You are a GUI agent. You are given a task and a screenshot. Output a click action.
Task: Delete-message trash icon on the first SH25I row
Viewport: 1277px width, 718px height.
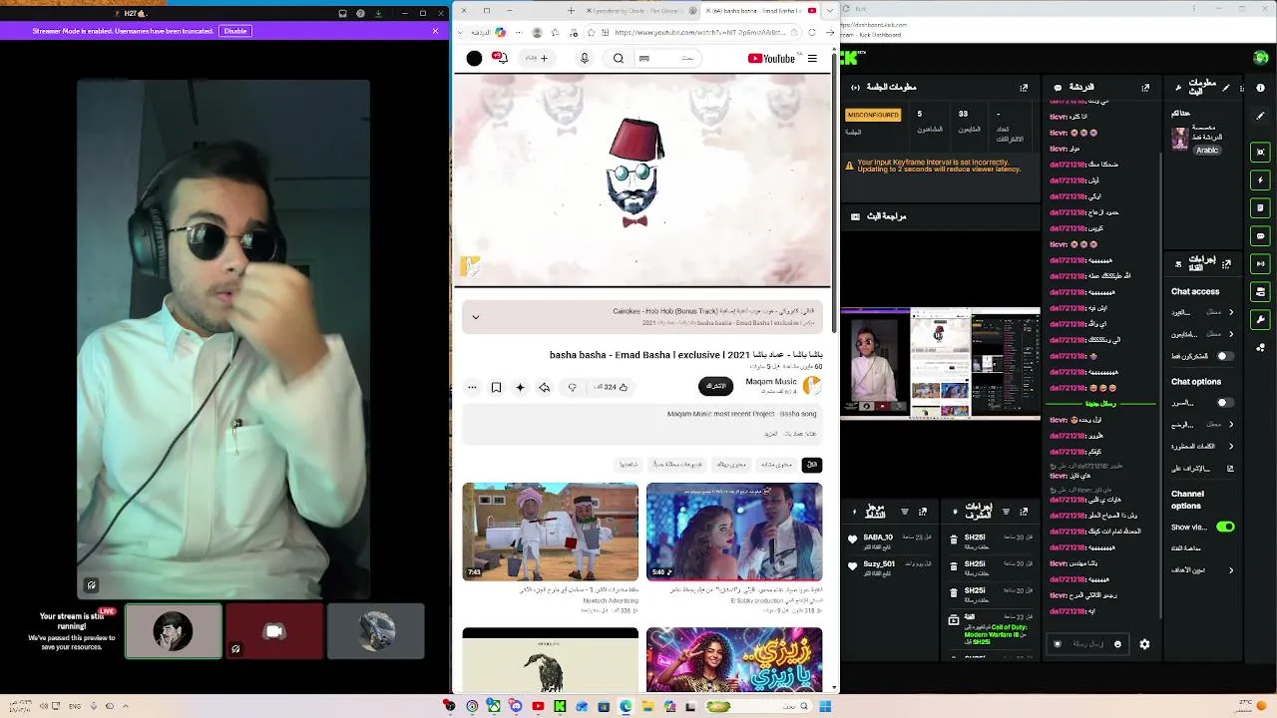point(954,539)
